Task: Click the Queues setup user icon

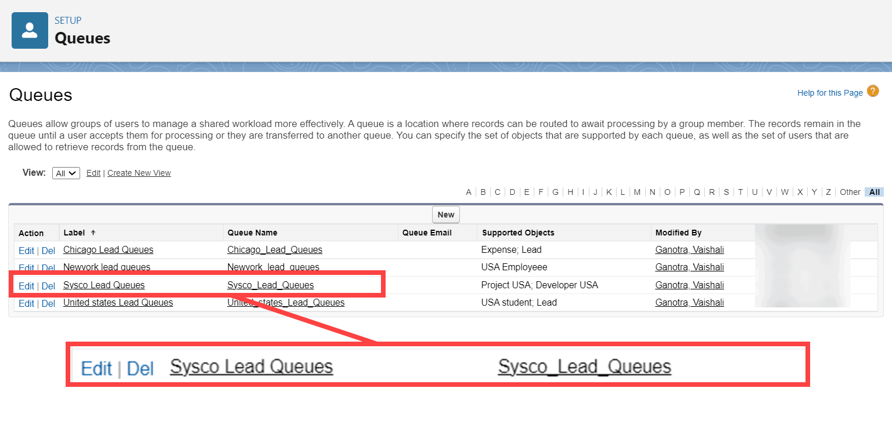Action: [30, 30]
